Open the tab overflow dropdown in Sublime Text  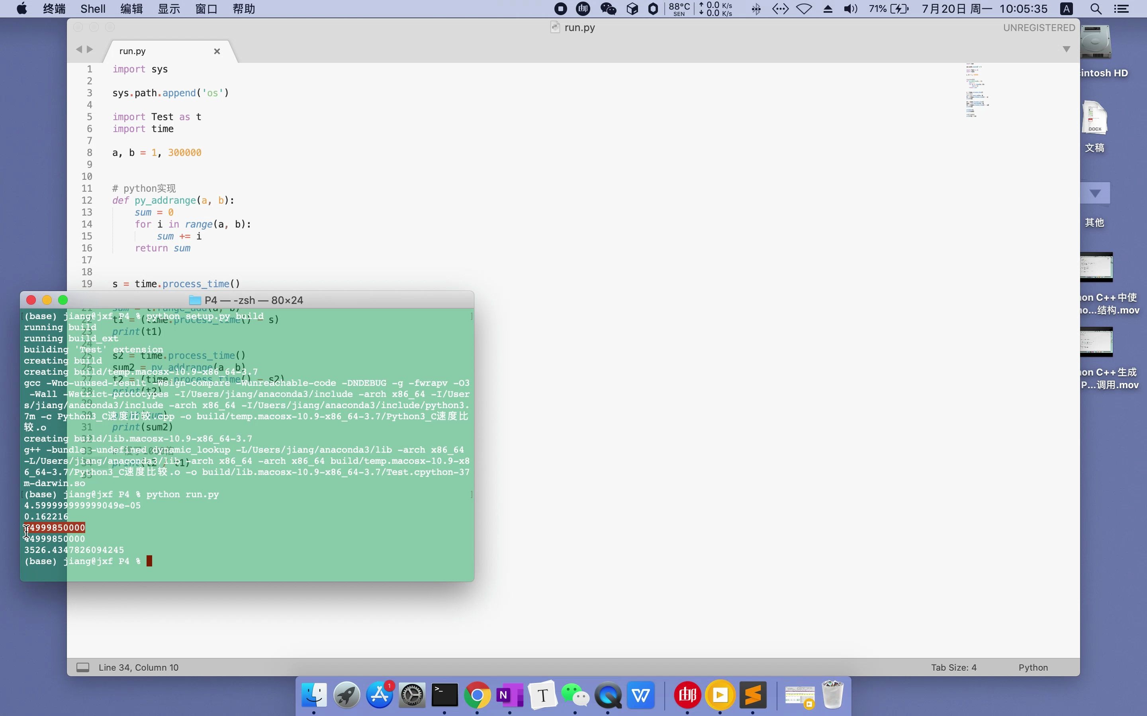click(1067, 49)
